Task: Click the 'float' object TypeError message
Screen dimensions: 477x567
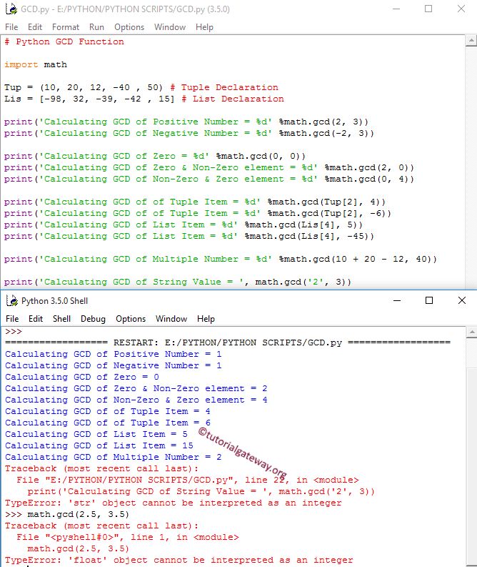Action: (179, 560)
